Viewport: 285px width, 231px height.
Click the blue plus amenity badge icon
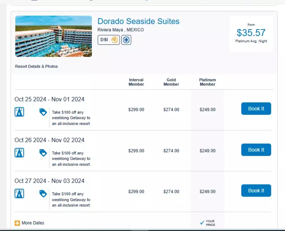126,40
